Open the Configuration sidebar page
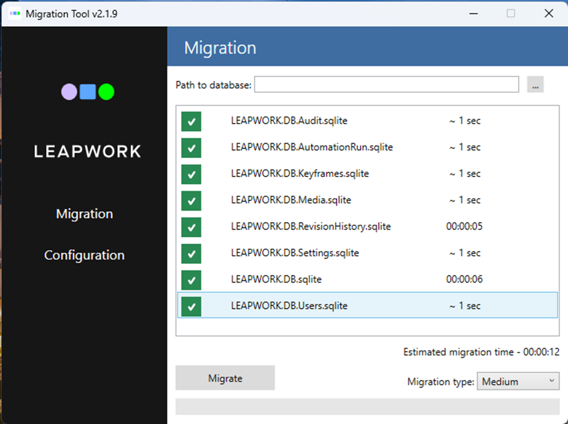The image size is (568, 424). (84, 255)
